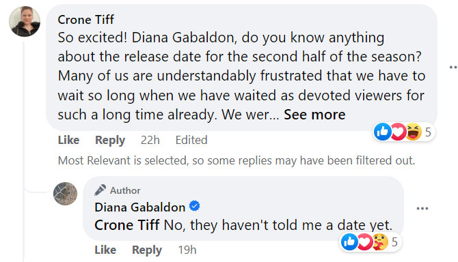
Task: Click the thumbs-up reaction on Crone Tiff's comment
Action: pos(383,132)
